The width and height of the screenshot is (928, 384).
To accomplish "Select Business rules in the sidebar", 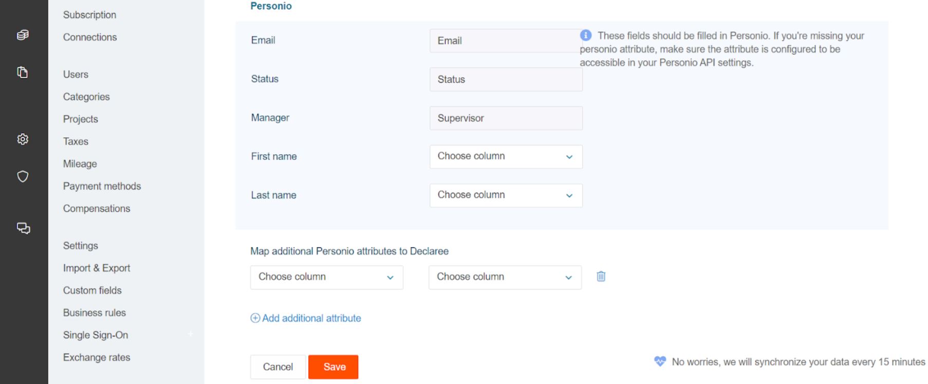I will [x=95, y=313].
